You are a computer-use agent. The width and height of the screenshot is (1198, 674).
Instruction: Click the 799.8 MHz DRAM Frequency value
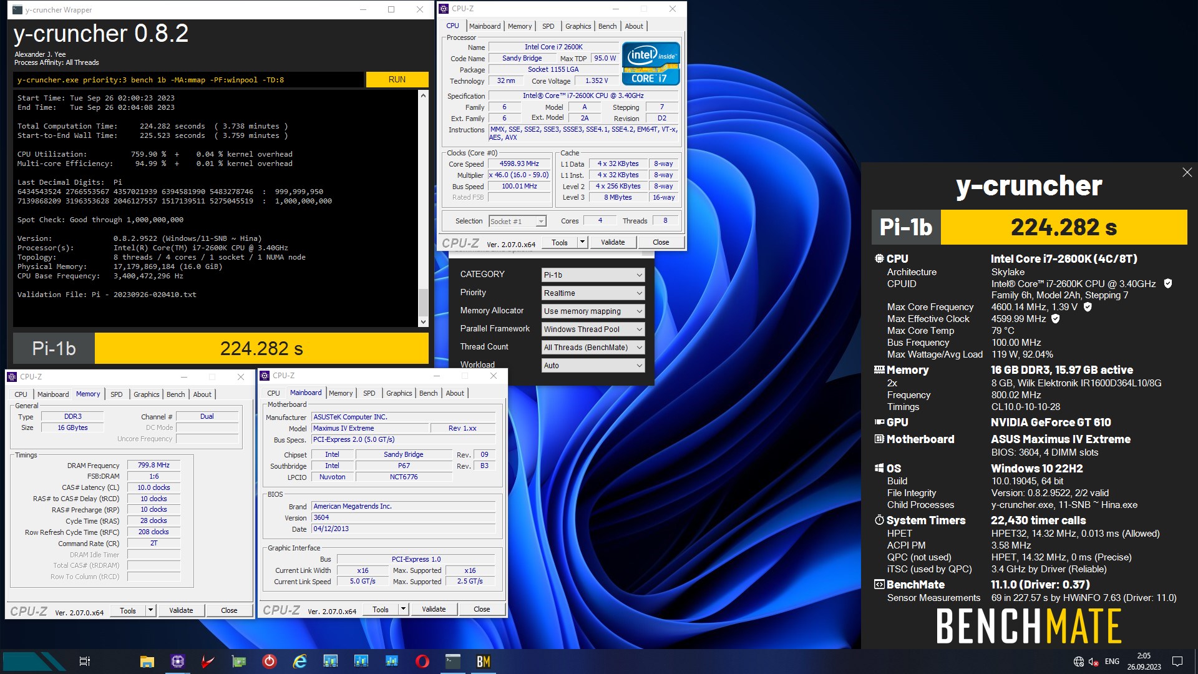coord(154,465)
